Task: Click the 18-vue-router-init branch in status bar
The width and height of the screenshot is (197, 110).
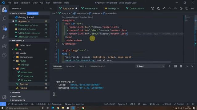Action: [18, 104]
